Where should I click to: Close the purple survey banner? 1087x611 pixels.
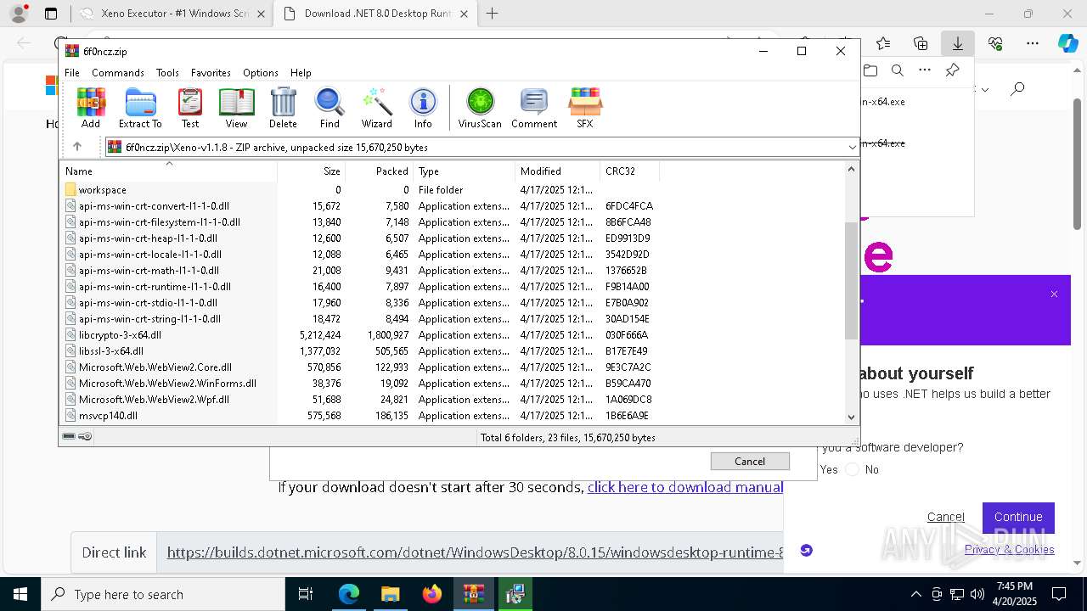(x=1054, y=294)
